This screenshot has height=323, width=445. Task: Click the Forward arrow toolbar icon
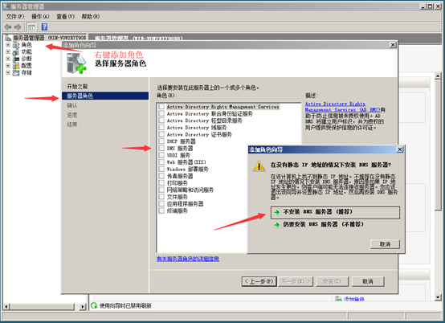[18, 27]
